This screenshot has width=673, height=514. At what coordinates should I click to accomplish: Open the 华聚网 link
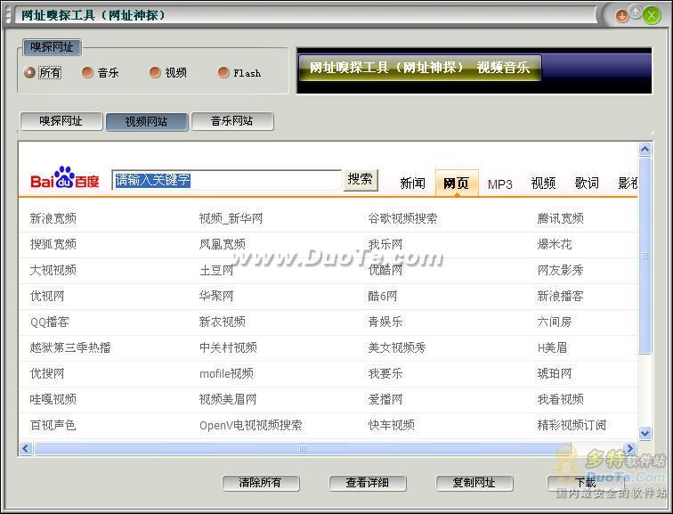(x=216, y=296)
